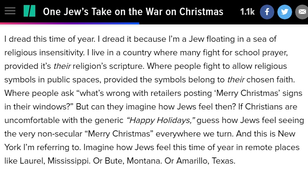This screenshot has height=176, width=308.
Task: Share the article via email icon
Action: [x=302, y=12]
